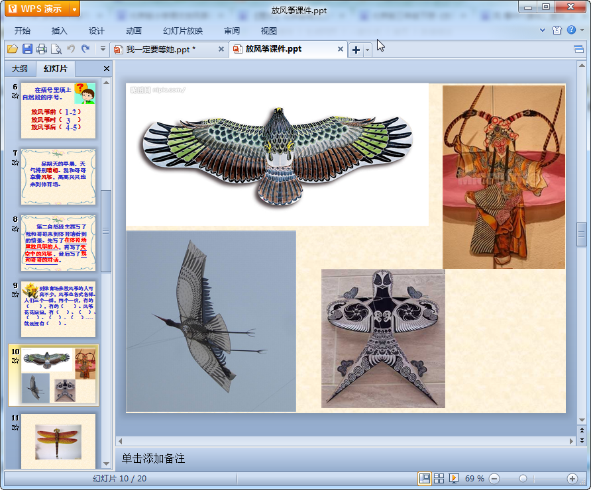
Task: Select slide 7 thumbnail
Action: click(58, 177)
